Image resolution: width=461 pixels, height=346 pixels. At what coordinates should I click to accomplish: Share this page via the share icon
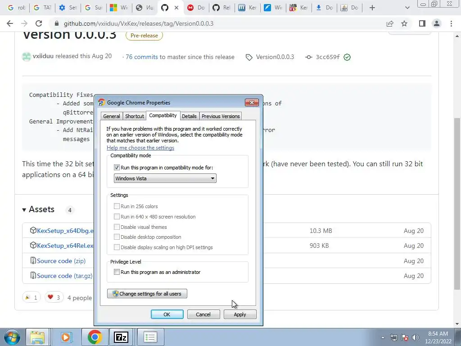click(x=390, y=23)
